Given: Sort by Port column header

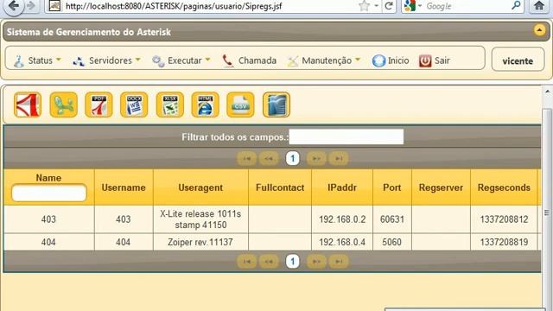Looking at the screenshot, I should tap(392, 187).
